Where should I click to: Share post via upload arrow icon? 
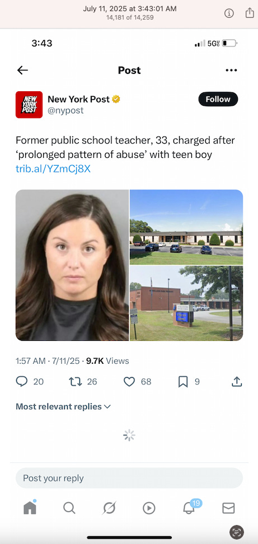237,382
